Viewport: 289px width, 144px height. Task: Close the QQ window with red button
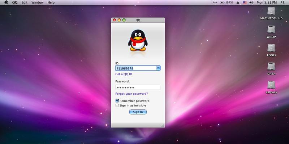click(x=115, y=20)
